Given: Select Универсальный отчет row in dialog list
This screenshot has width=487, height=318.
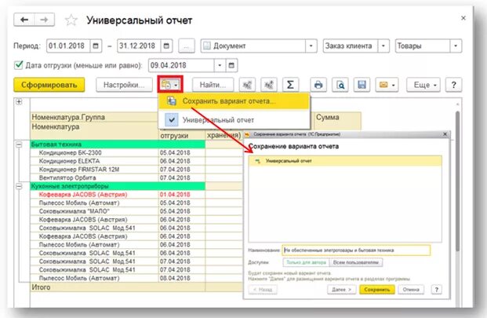Looking at the screenshot, I should 345,161.
